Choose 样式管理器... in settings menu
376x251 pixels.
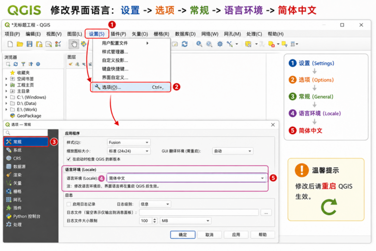132,51
